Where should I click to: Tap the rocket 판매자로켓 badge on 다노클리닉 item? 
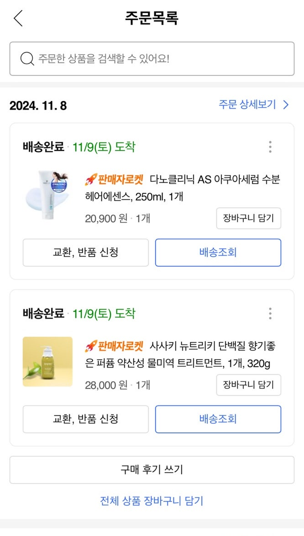coord(114,179)
